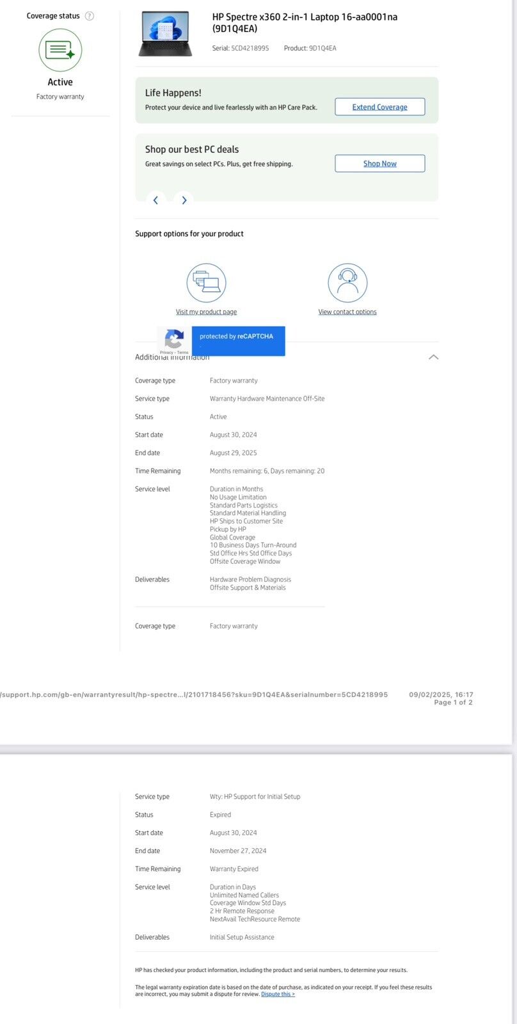Click the Serial: 5CD4218995 text
The image size is (517, 1024).
pos(241,48)
